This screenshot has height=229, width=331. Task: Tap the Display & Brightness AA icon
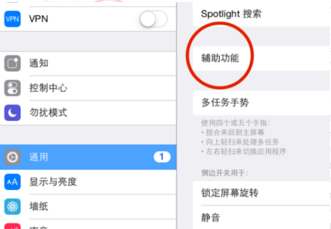pos(13,182)
